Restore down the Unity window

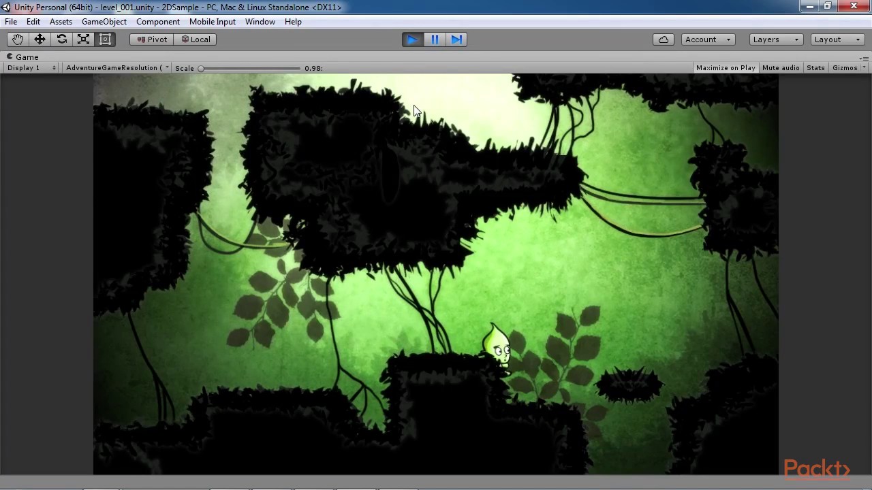pos(828,6)
